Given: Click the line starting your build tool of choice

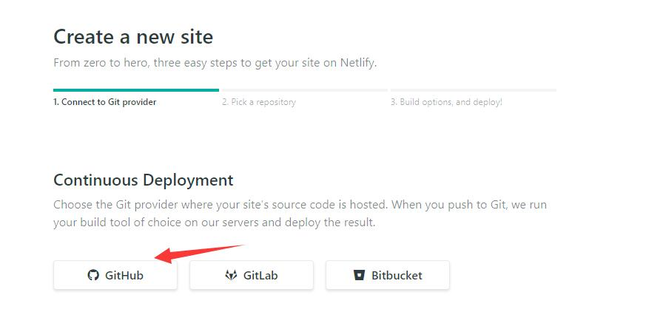Looking at the screenshot, I should [215, 223].
